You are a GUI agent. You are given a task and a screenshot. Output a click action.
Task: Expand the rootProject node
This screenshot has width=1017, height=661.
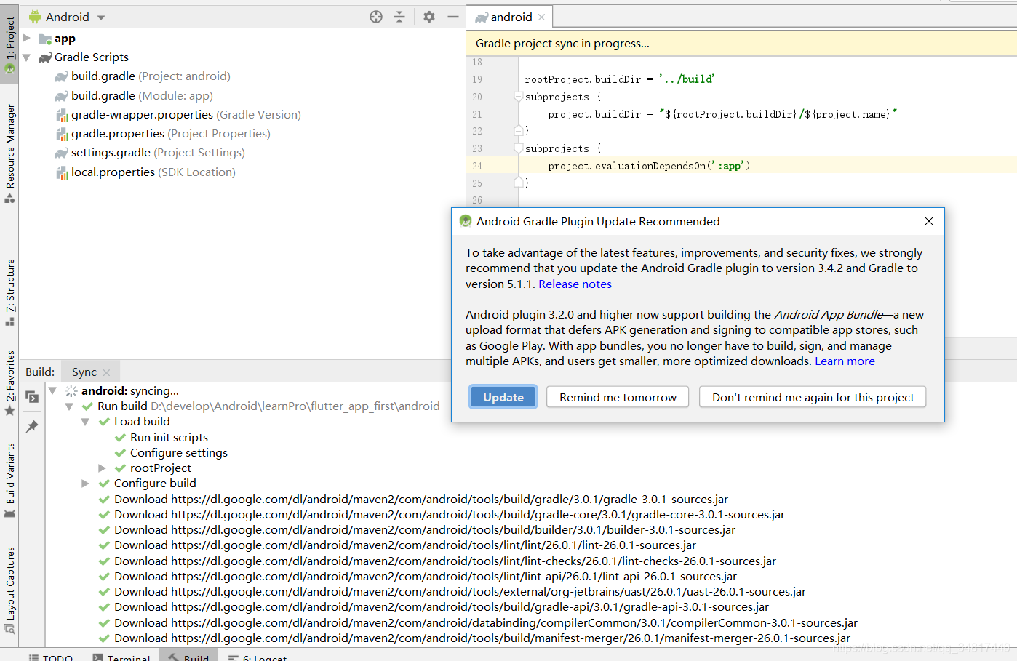point(102,468)
